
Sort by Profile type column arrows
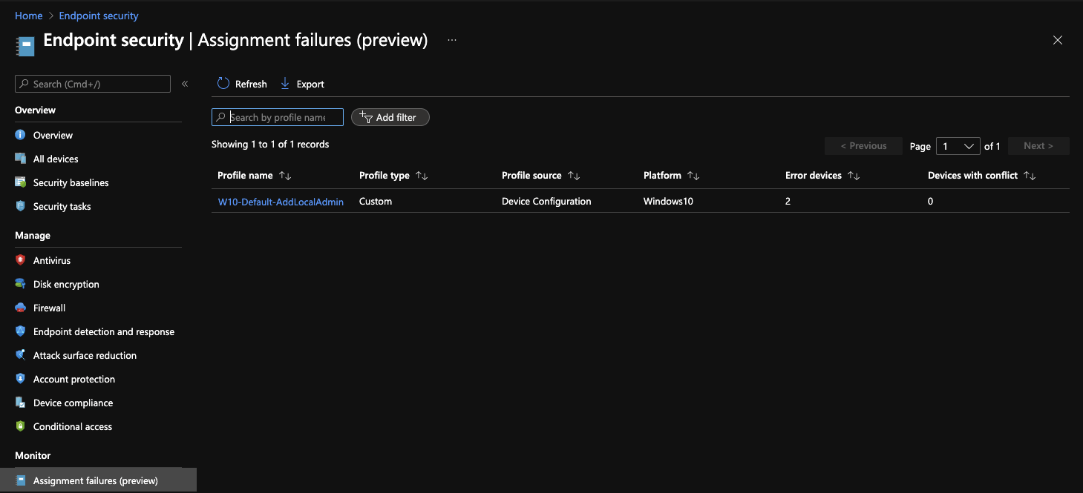(422, 176)
